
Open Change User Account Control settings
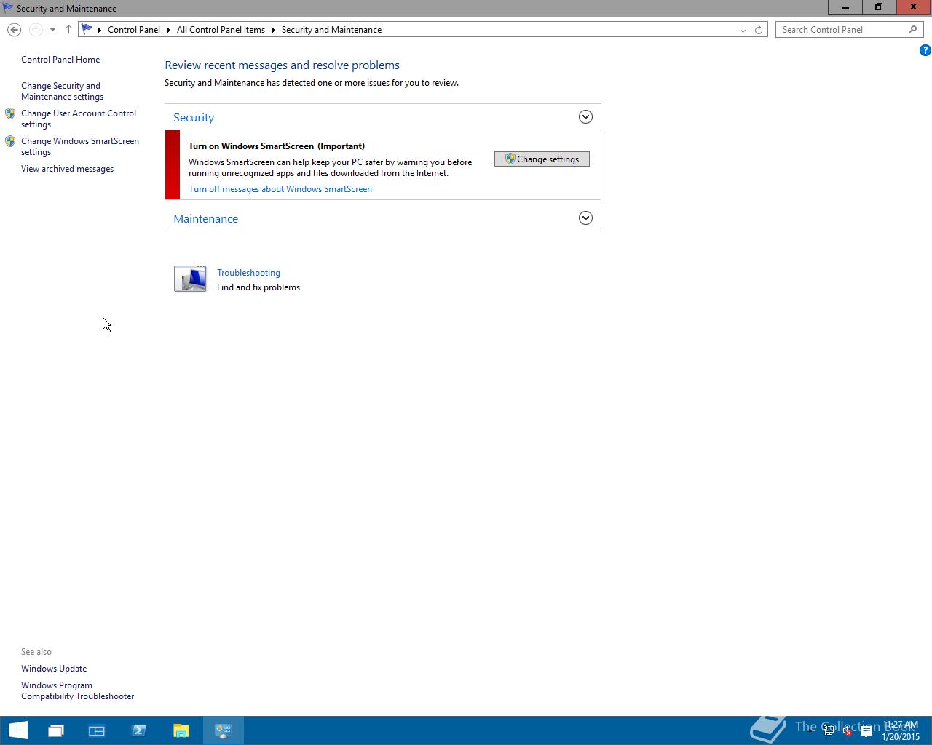coord(79,119)
